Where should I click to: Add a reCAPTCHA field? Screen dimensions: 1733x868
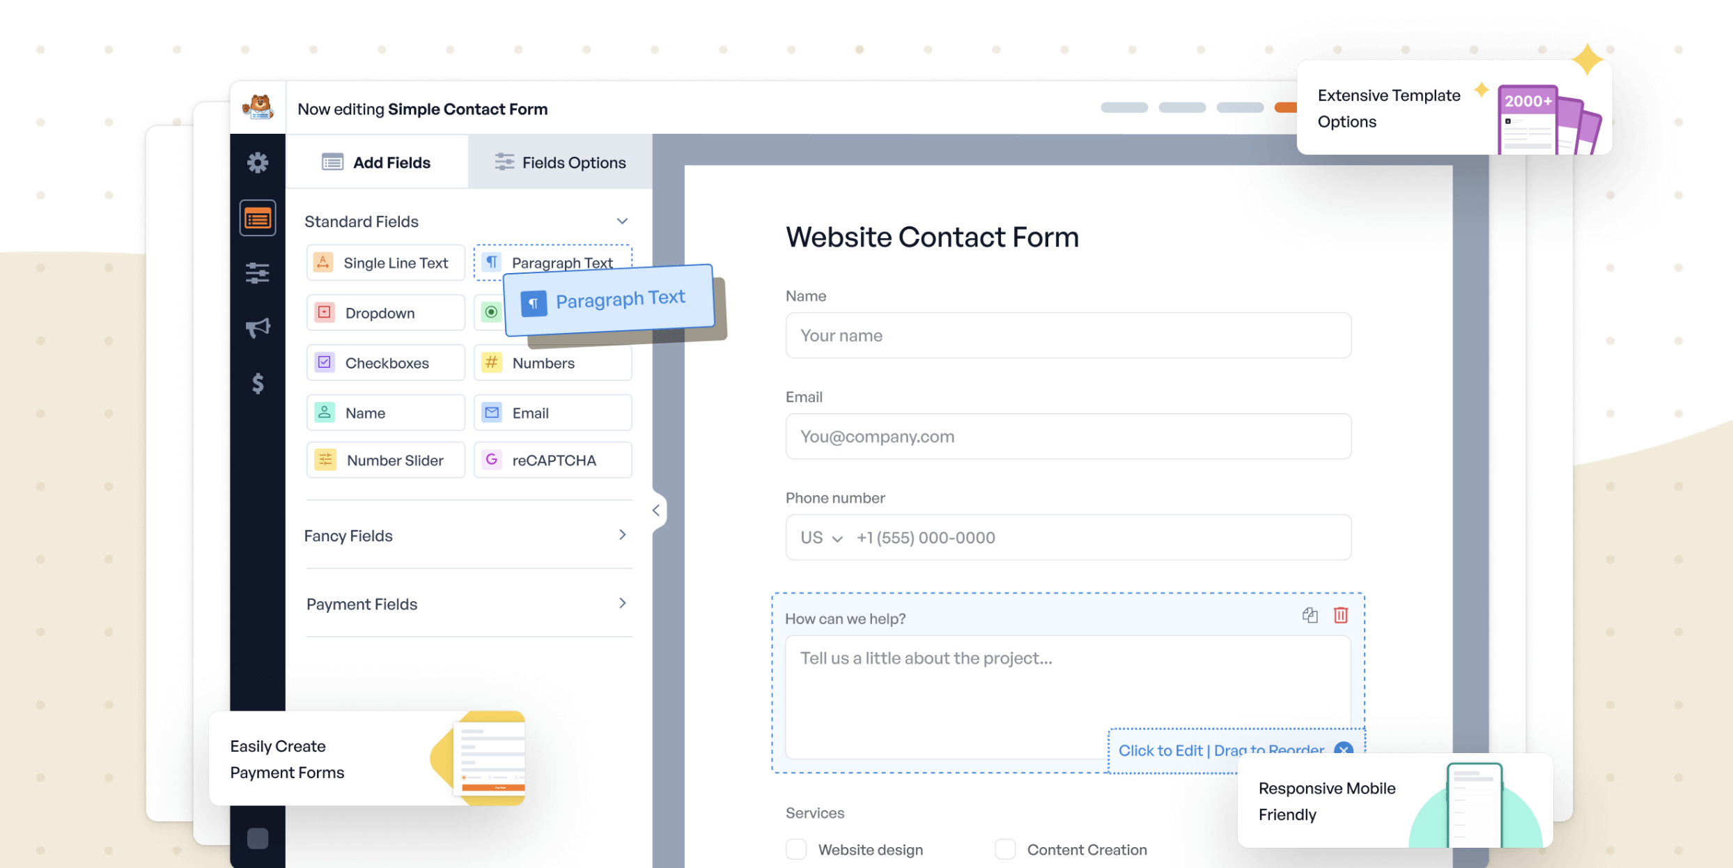[552, 460]
